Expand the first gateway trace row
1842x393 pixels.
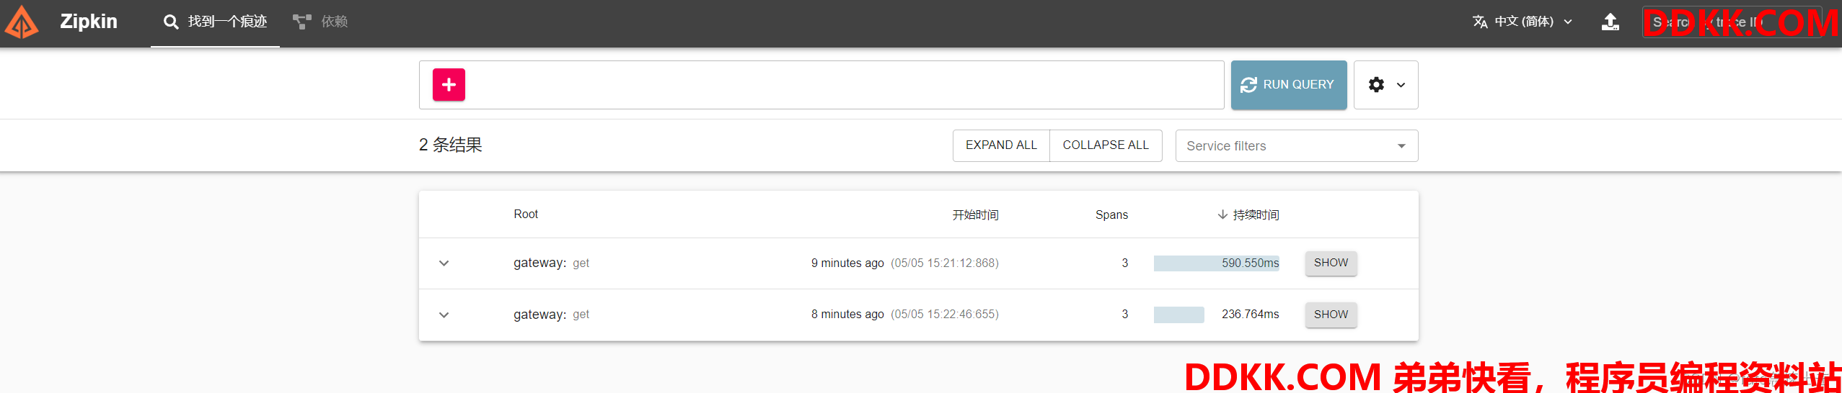click(444, 263)
